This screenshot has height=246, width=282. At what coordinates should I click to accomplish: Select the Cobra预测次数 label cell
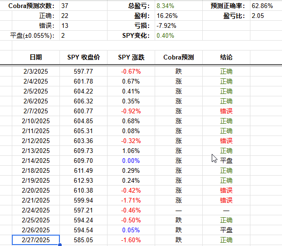[x=31, y=6]
